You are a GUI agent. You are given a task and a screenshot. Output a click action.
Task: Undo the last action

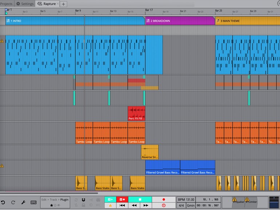point(3,202)
